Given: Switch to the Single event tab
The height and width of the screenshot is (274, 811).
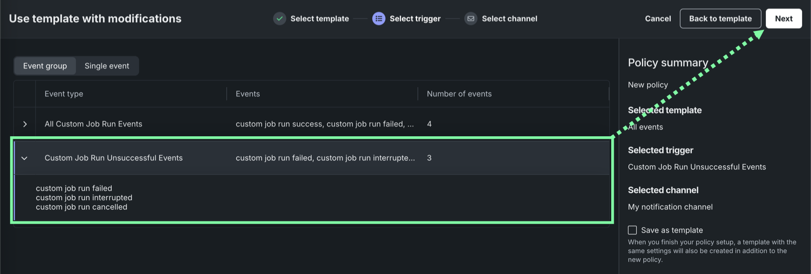Looking at the screenshot, I should click(x=107, y=66).
